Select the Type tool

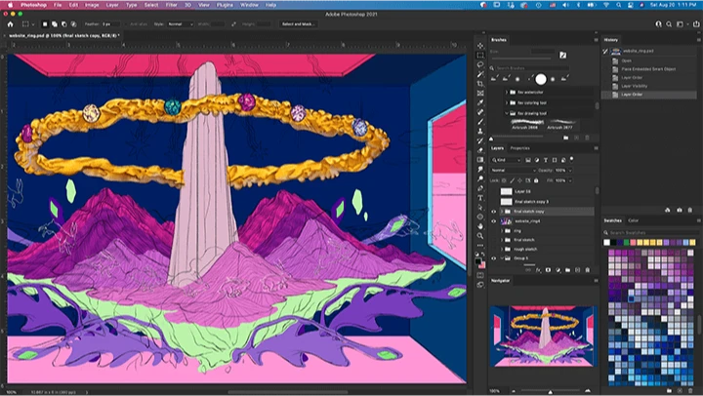point(480,198)
